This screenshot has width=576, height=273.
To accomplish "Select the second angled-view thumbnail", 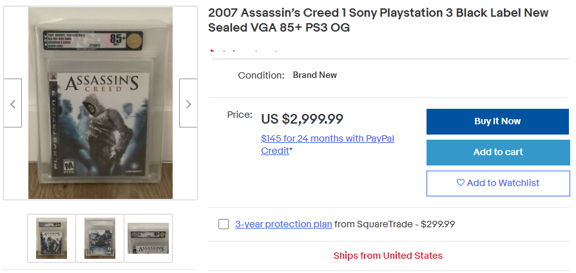I will click(x=100, y=238).
